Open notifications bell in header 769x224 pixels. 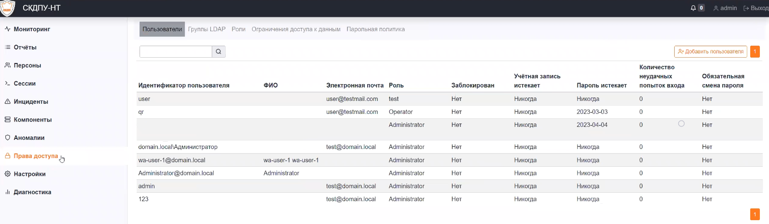[x=693, y=8]
